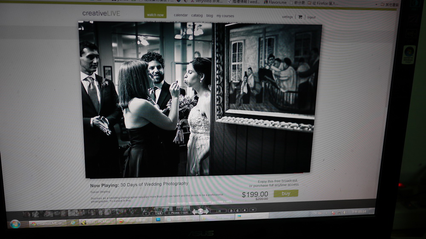The width and height of the screenshot is (426, 239).
Task: Open Photoshop from the taskbar
Action: [x=158, y=219]
